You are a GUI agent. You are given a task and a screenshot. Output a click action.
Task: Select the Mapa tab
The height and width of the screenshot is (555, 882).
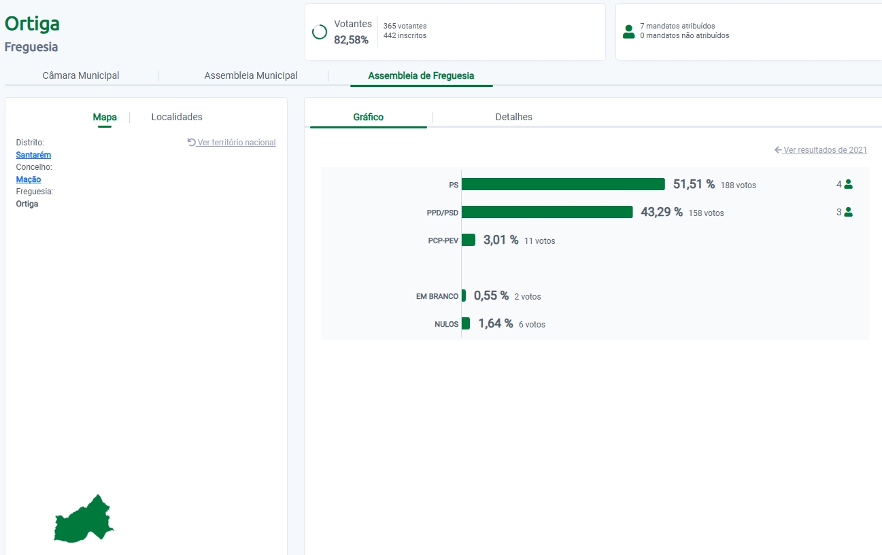click(x=105, y=117)
